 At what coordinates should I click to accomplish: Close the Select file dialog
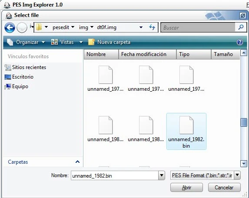click(x=242, y=16)
